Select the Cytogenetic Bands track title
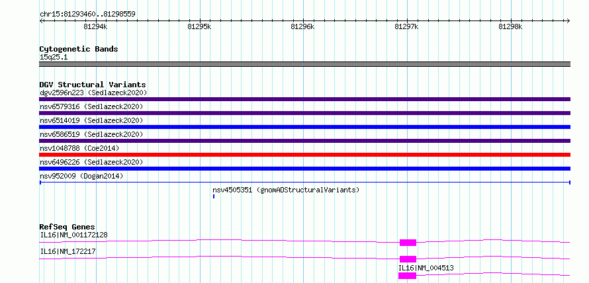The width and height of the screenshot is (589, 283). (x=79, y=49)
